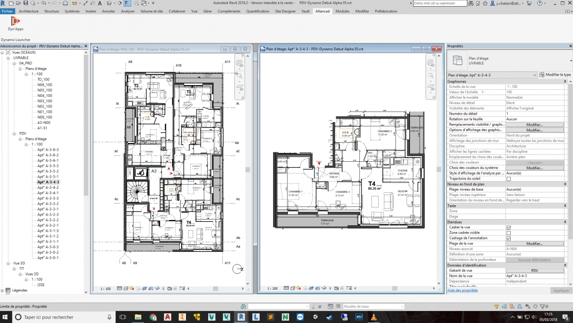The width and height of the screenshot is (573, 323).
Task: Uncheck Cadrage de l'annotation checkbox
Action: point(508,238)
